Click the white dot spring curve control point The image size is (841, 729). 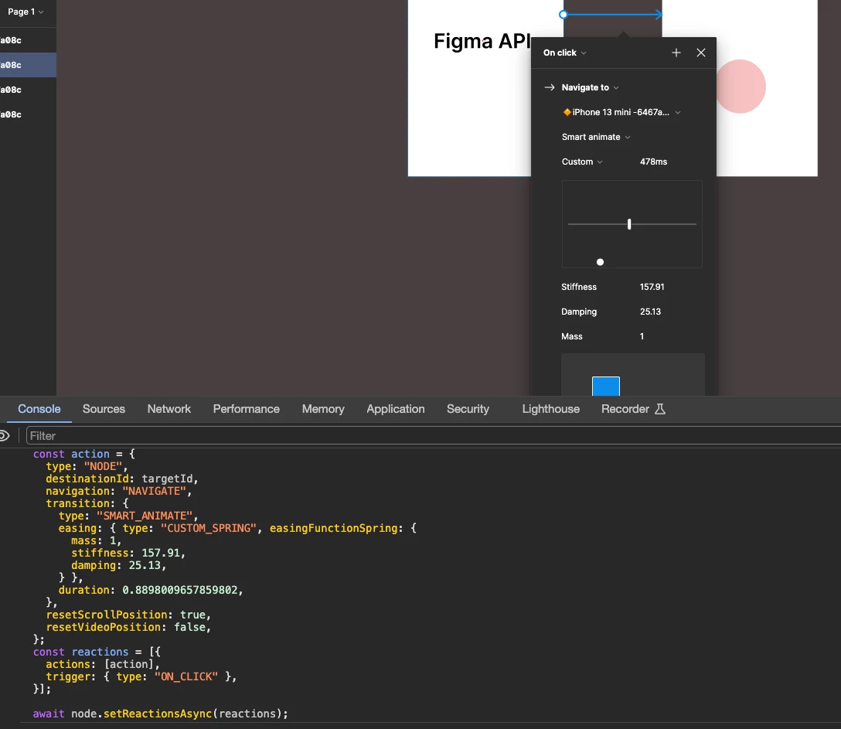click(x=600, y=262)
